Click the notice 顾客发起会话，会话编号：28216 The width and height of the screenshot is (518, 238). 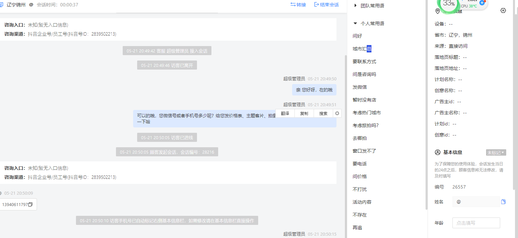point(167,152)
